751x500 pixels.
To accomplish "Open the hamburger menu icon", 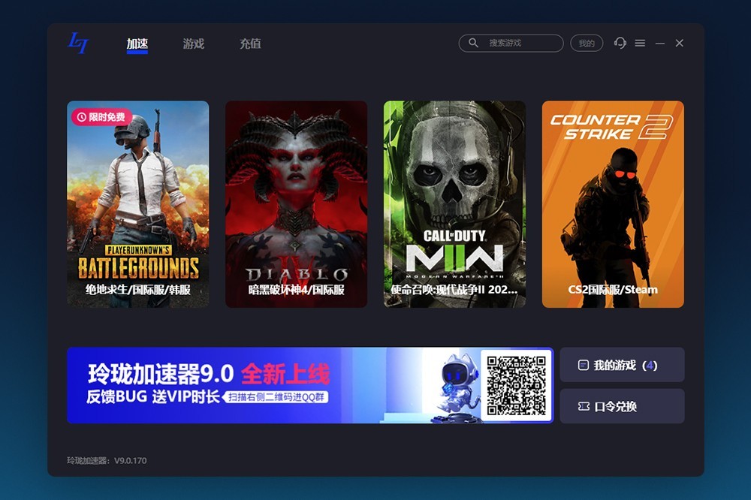I will tap(640, 43).
